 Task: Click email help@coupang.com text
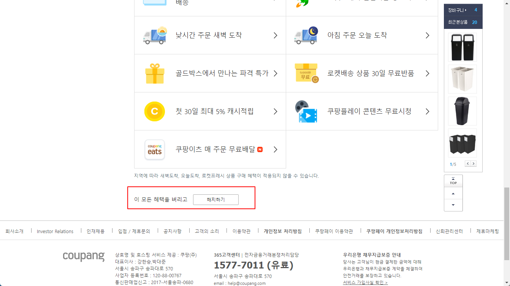240,283
